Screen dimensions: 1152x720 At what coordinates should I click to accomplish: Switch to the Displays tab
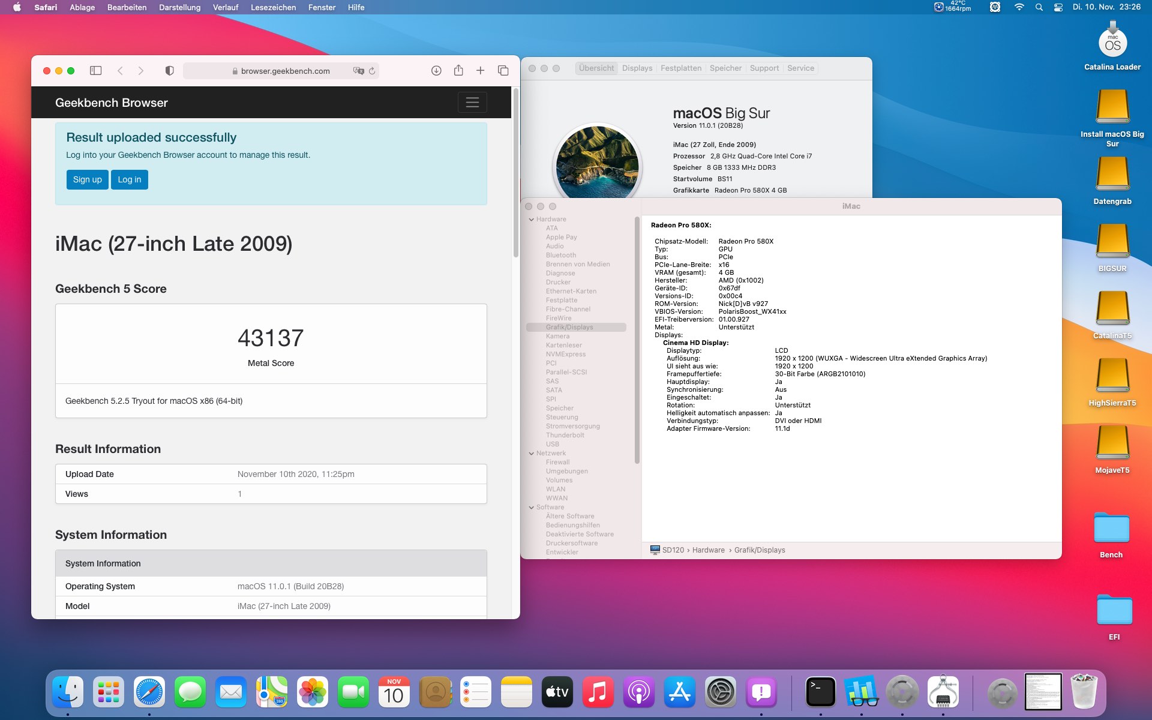637,68
